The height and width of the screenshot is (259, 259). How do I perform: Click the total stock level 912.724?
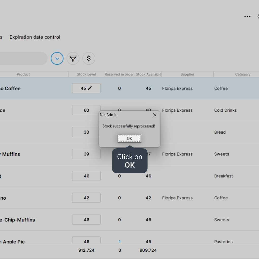86,250
